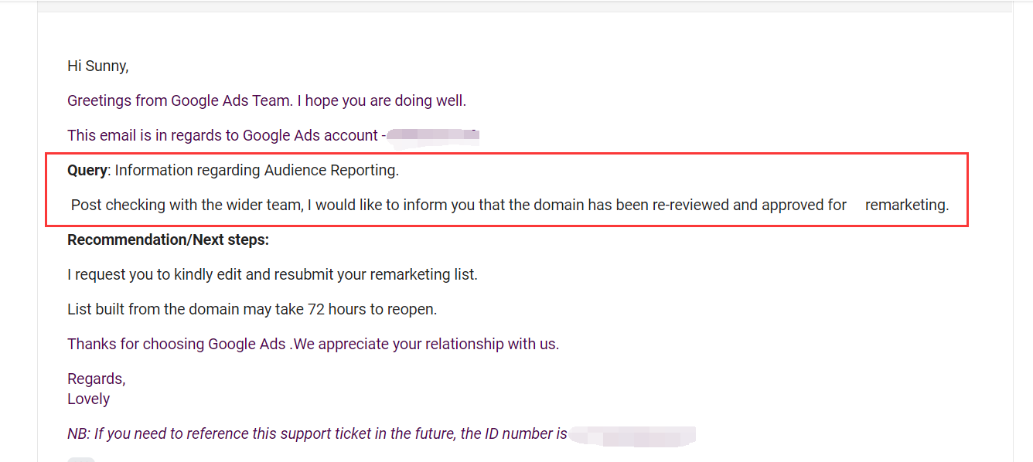Click the word 'remarketing.' inside red box
Viewport: 1033px width, 462px height.
[907, 206]
